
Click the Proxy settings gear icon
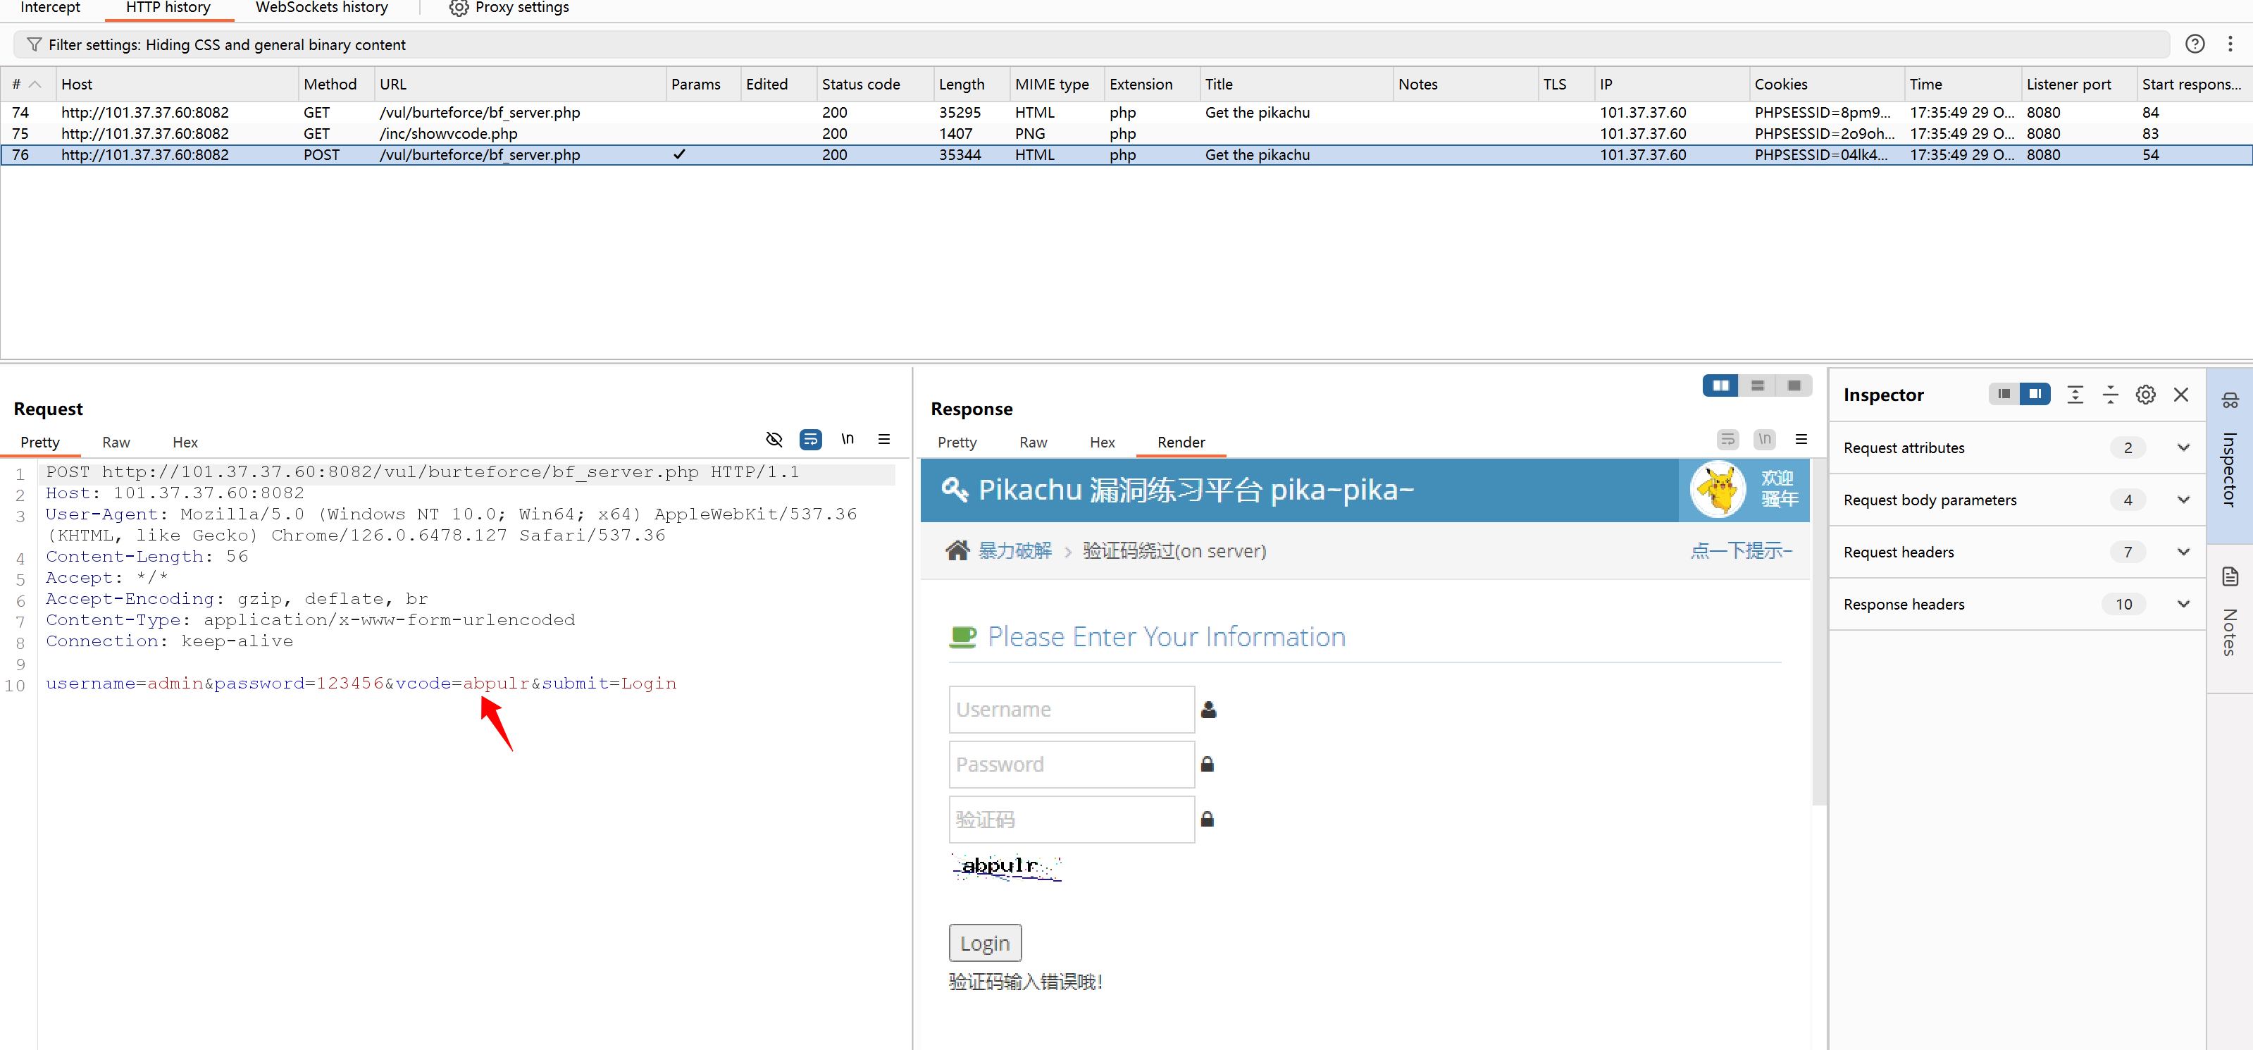pos(459,8)
